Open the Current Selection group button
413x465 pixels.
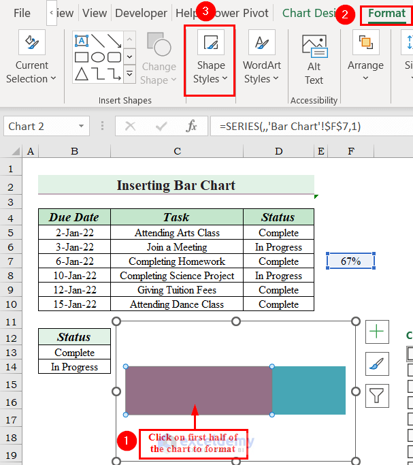31,57
